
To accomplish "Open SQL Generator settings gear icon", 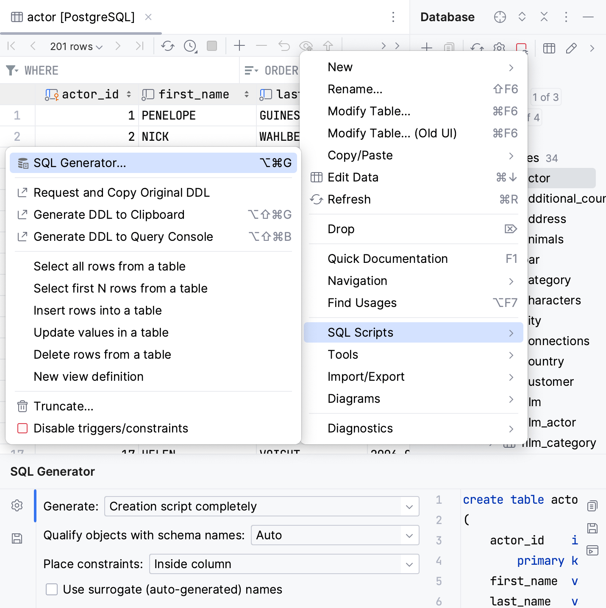I will coord(17,505).
